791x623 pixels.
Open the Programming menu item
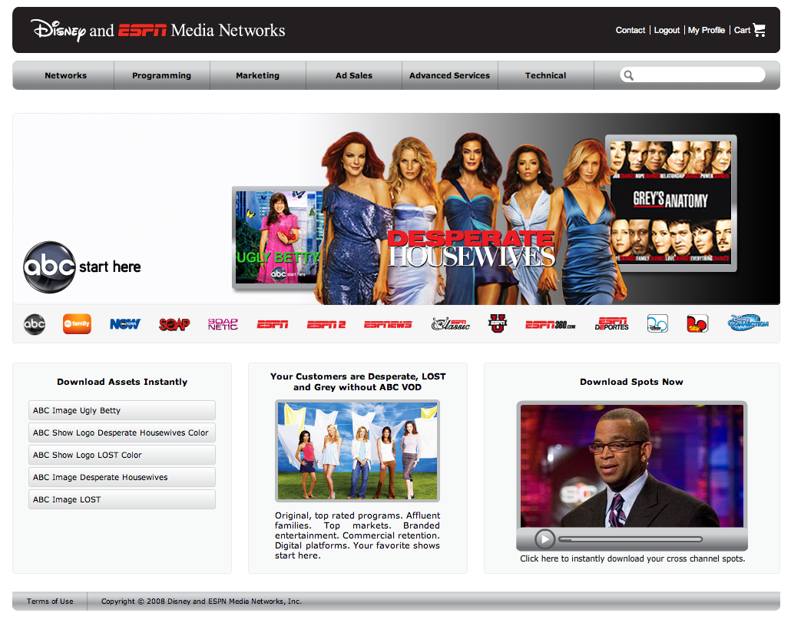click(x=161, y=75)
